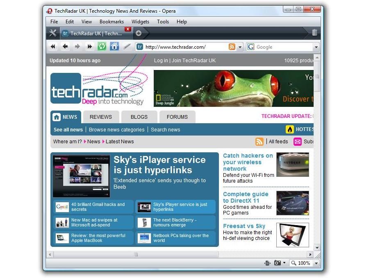Viewport: 371px width, 278px height.
Task: Open the 100% zoom level dropdown
Action: [x=316, y=263]
